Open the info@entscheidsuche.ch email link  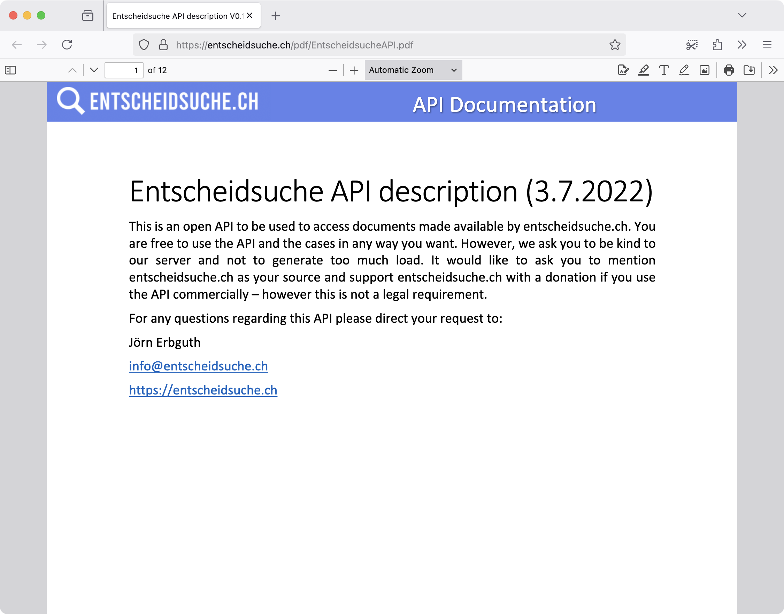click(x=198, y=366)
